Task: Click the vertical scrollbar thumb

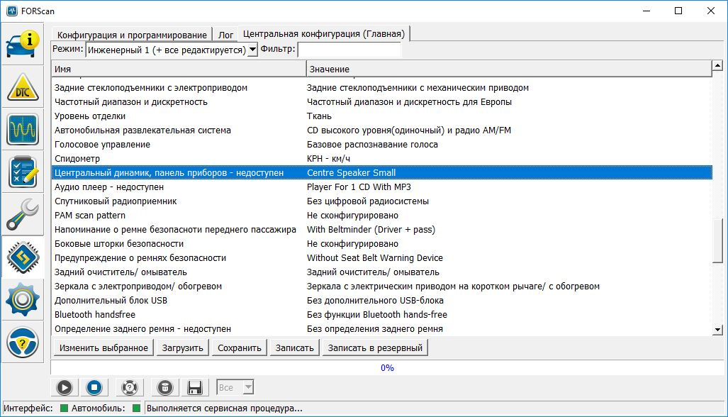Action: [x=717, y=240]
